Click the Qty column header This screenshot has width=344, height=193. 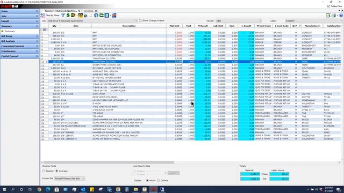coord(54,26)
